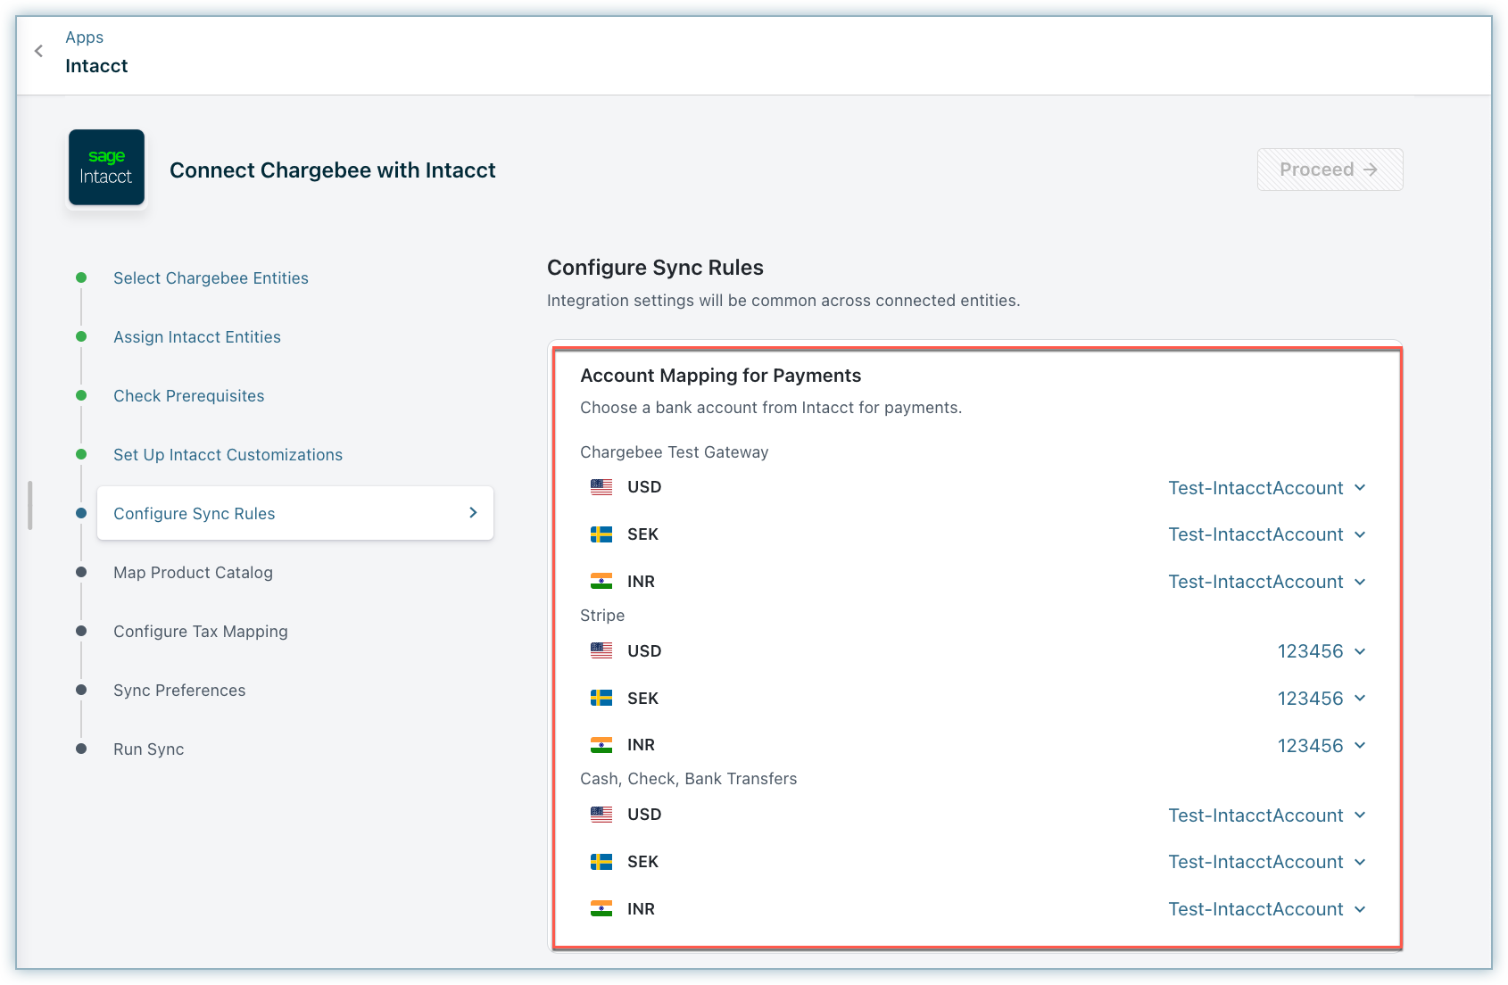Click the Sage Intacct logo

(x=106, y=168)
